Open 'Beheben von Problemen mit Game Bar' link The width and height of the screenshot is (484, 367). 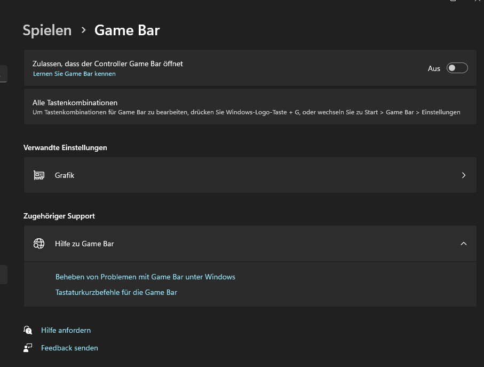[x=145, y=277]
